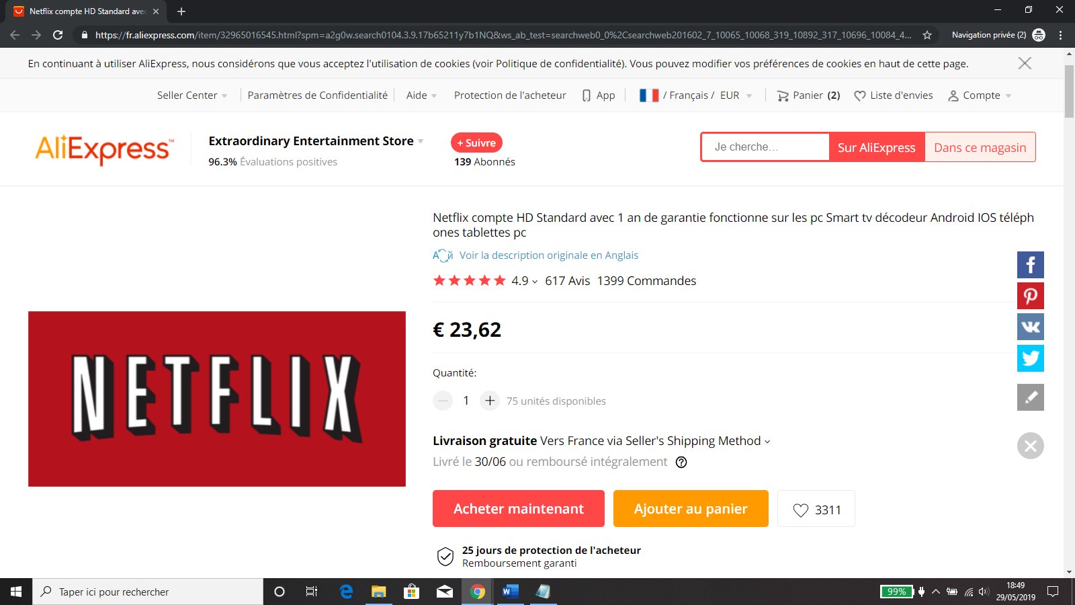Screen dimensions: 1075x605
Task: Dismiss the cookie notice banner
Action: click(x=1025, y=63)
